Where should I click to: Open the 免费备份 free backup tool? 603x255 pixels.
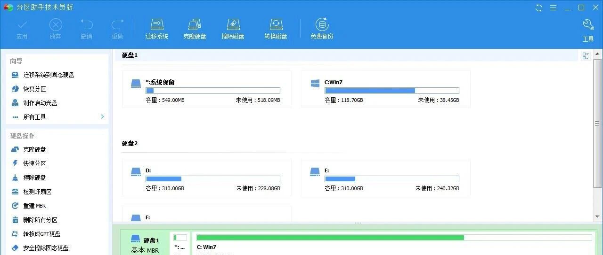(x=322, y=29)
